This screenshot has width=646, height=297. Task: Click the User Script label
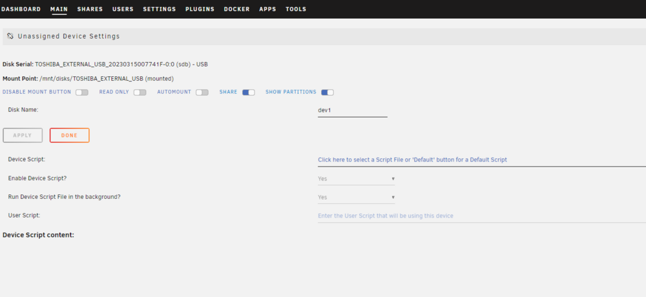(x=24, y=216)
